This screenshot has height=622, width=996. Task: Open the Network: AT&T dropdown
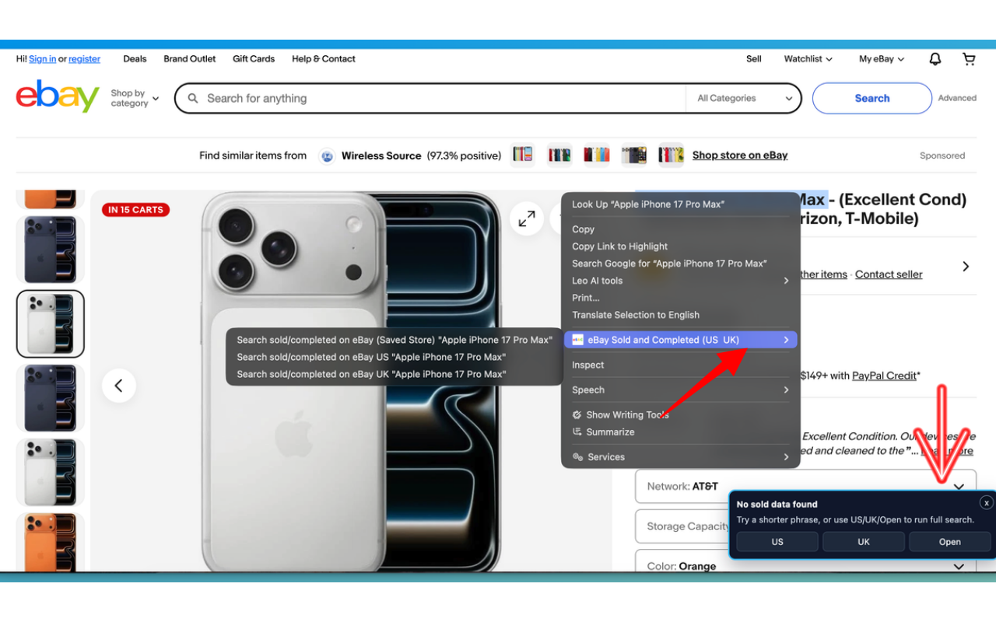pyautogui.click(x=805, y=486)
